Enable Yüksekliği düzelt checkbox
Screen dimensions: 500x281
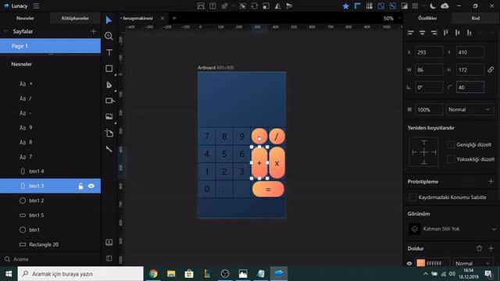coord(451,159)
